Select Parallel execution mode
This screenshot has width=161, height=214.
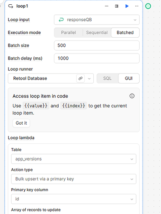(x=69, y=33)
